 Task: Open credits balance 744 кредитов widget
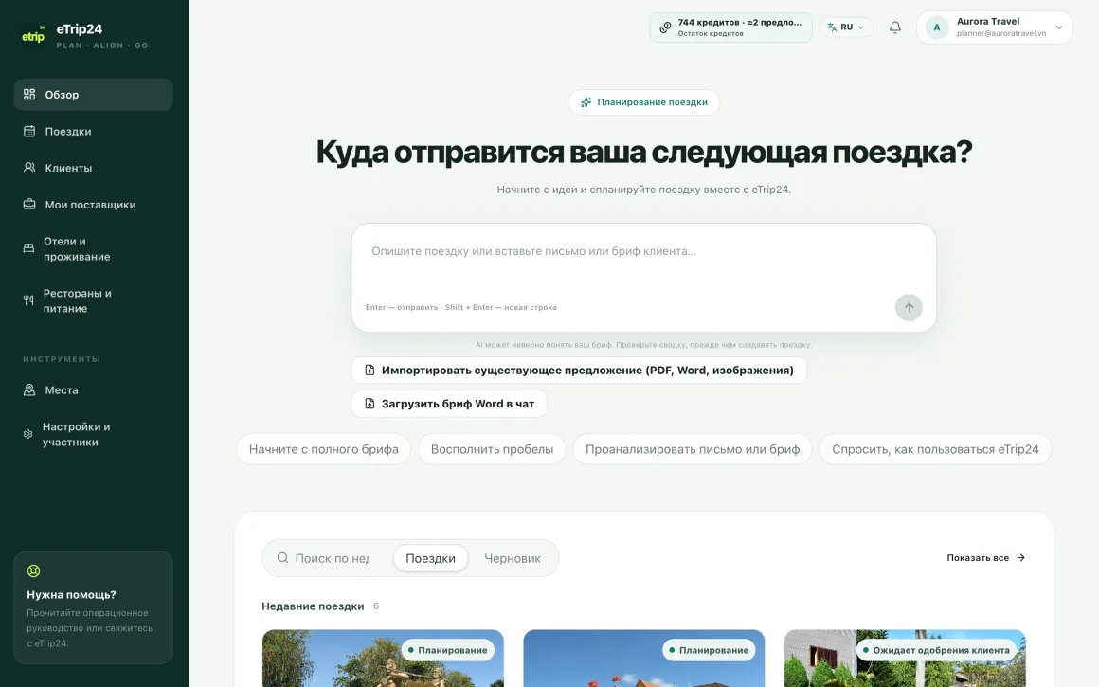click(731, 27)
